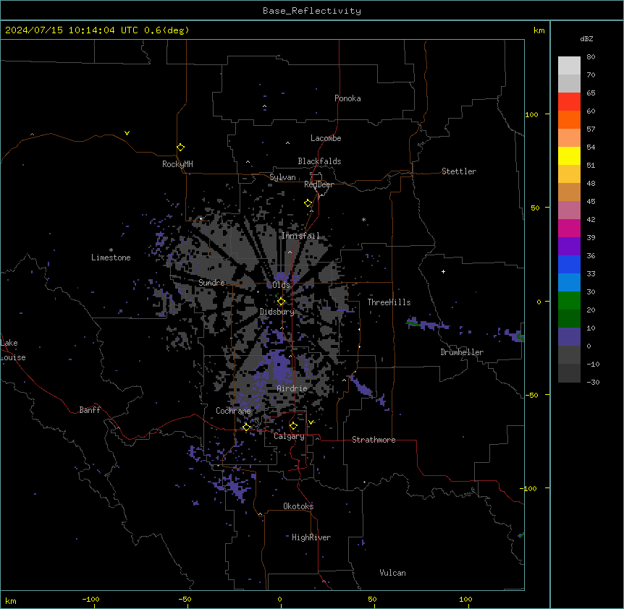The height and width of the screenshot is (609, 624).
Task: Click the Vulcan label
Action: (393, 573)
